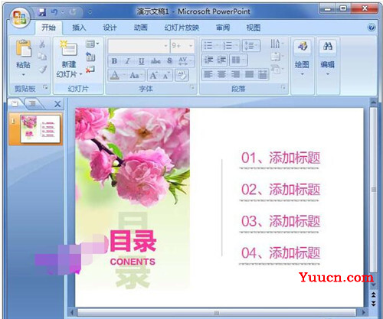Toggle strikethrough (abc) formatting
Image resolution: width=383 pixels, height=319 pixels.
coord(155,61)
